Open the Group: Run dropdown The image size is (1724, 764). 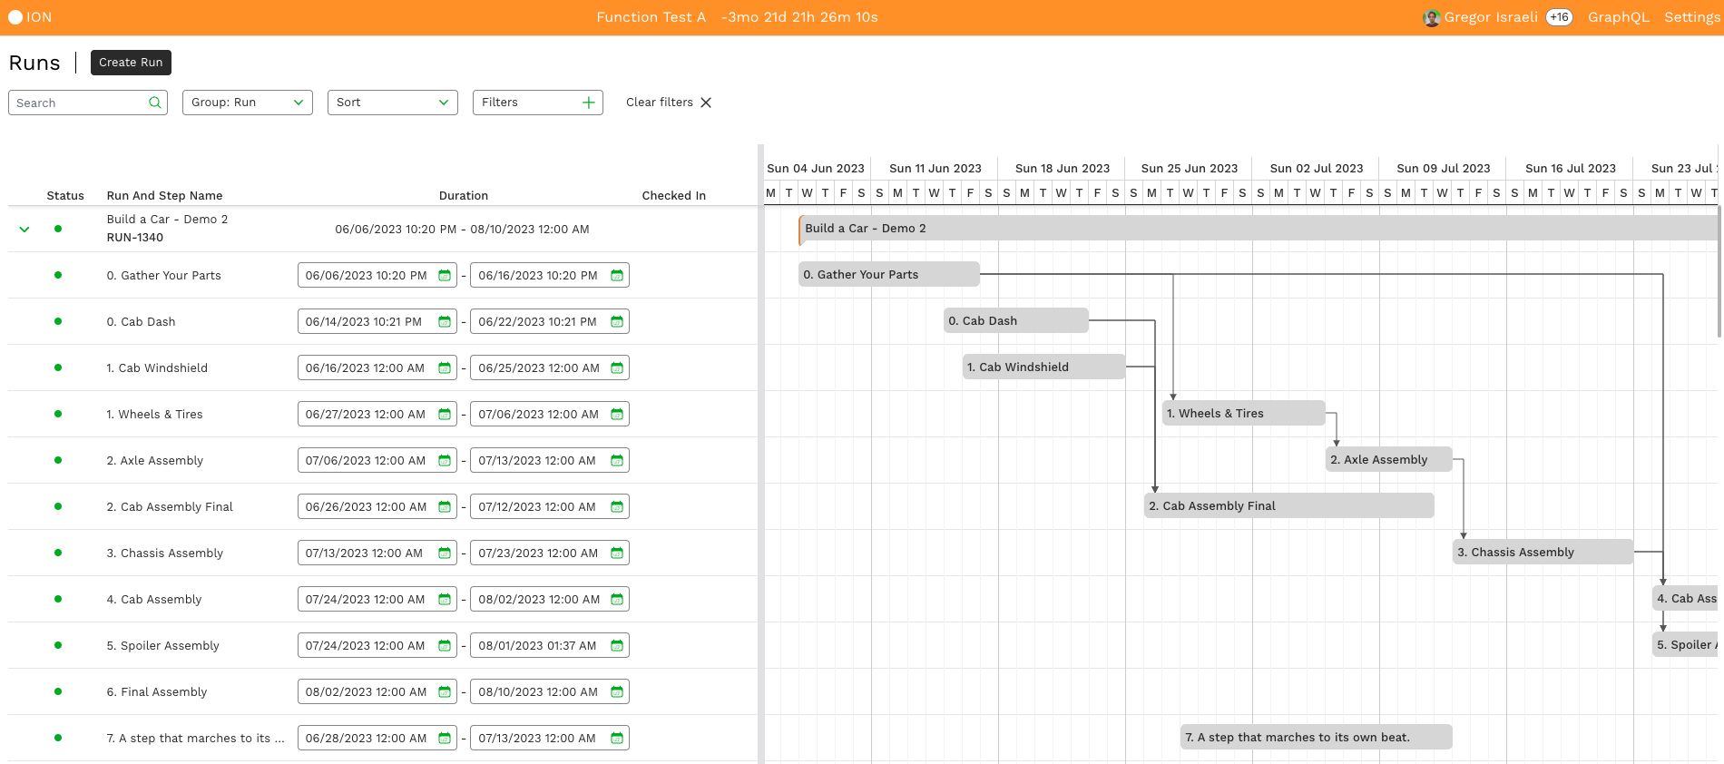tap(247, 103)
